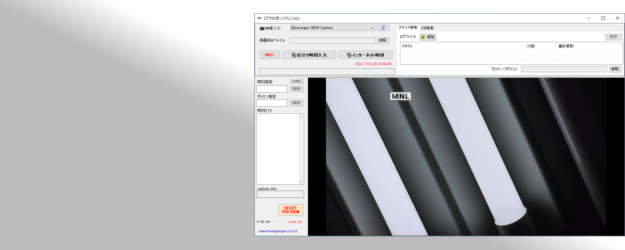
Task: Select the テキスト検索 tab
Action: point(407,27)
